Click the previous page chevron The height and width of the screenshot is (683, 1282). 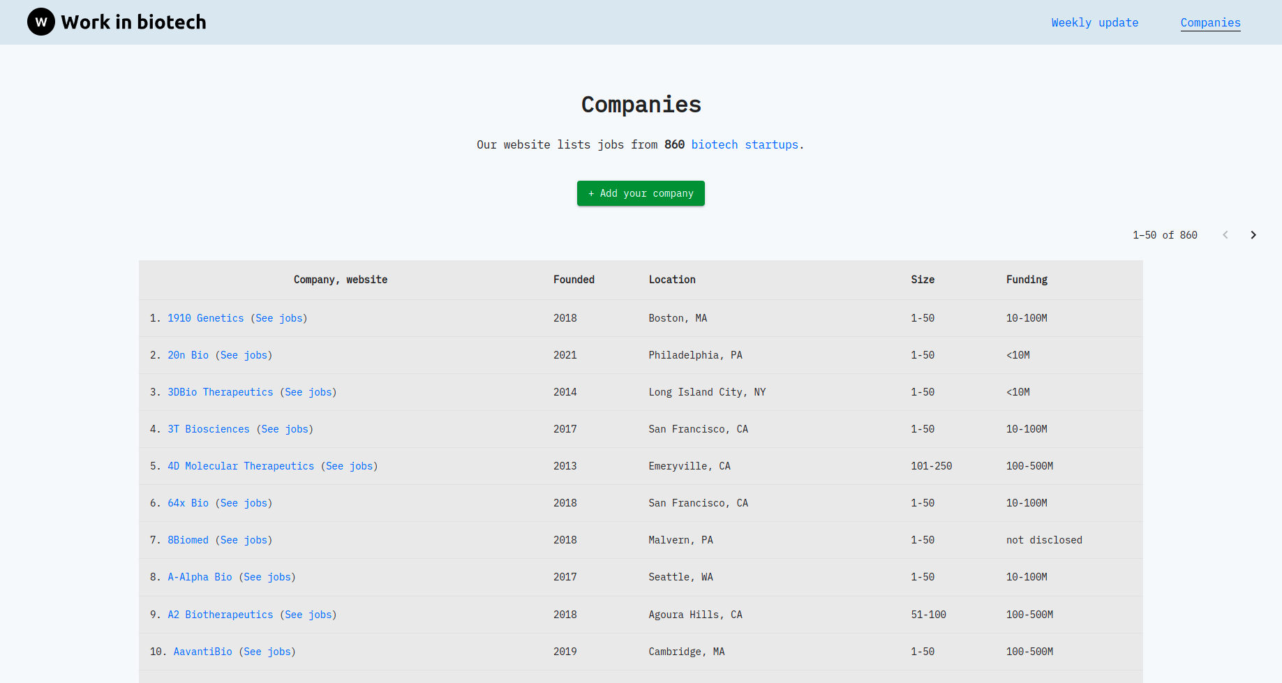(x=1225, y=235)
